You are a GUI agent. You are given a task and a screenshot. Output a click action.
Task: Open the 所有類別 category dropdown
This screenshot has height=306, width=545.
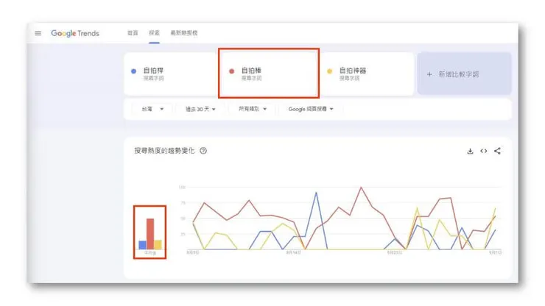[x=253, y=109]
